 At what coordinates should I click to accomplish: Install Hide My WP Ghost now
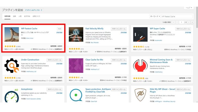point(183,89)
